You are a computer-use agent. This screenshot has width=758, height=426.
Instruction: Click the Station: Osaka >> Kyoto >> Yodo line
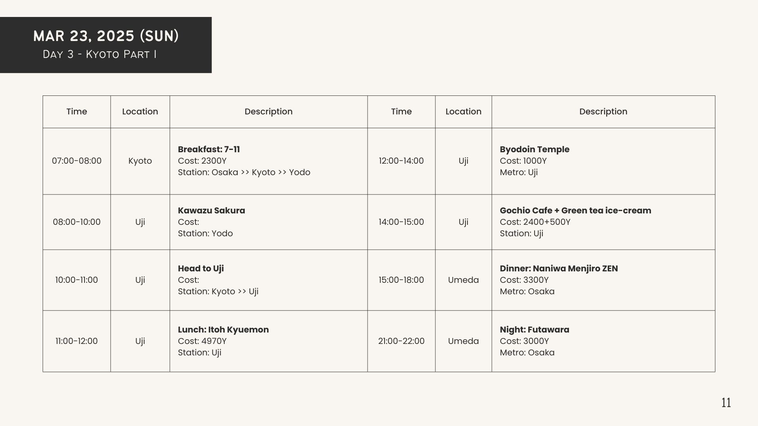point(244,172)
